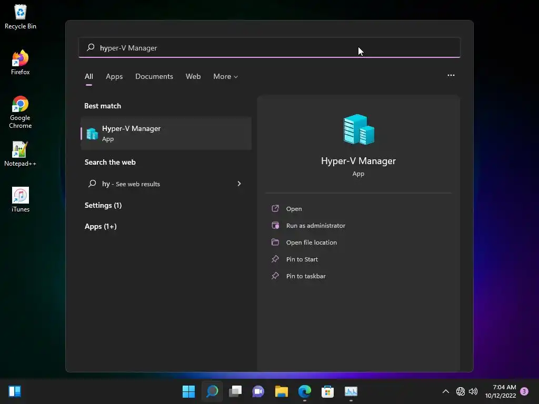539x404 pixels.
Task: Show hidden tray icons chevron
Action: tap(446, 391)
